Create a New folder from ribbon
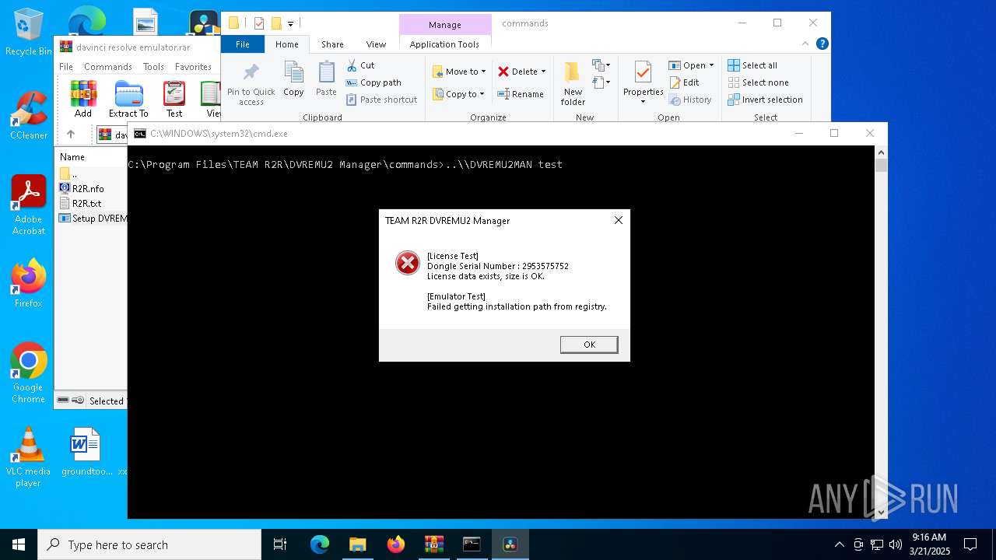The image size is (996, 560). [x=573, y=84]
